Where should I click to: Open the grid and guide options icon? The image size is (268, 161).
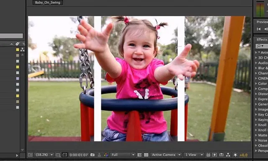point(58,155)
